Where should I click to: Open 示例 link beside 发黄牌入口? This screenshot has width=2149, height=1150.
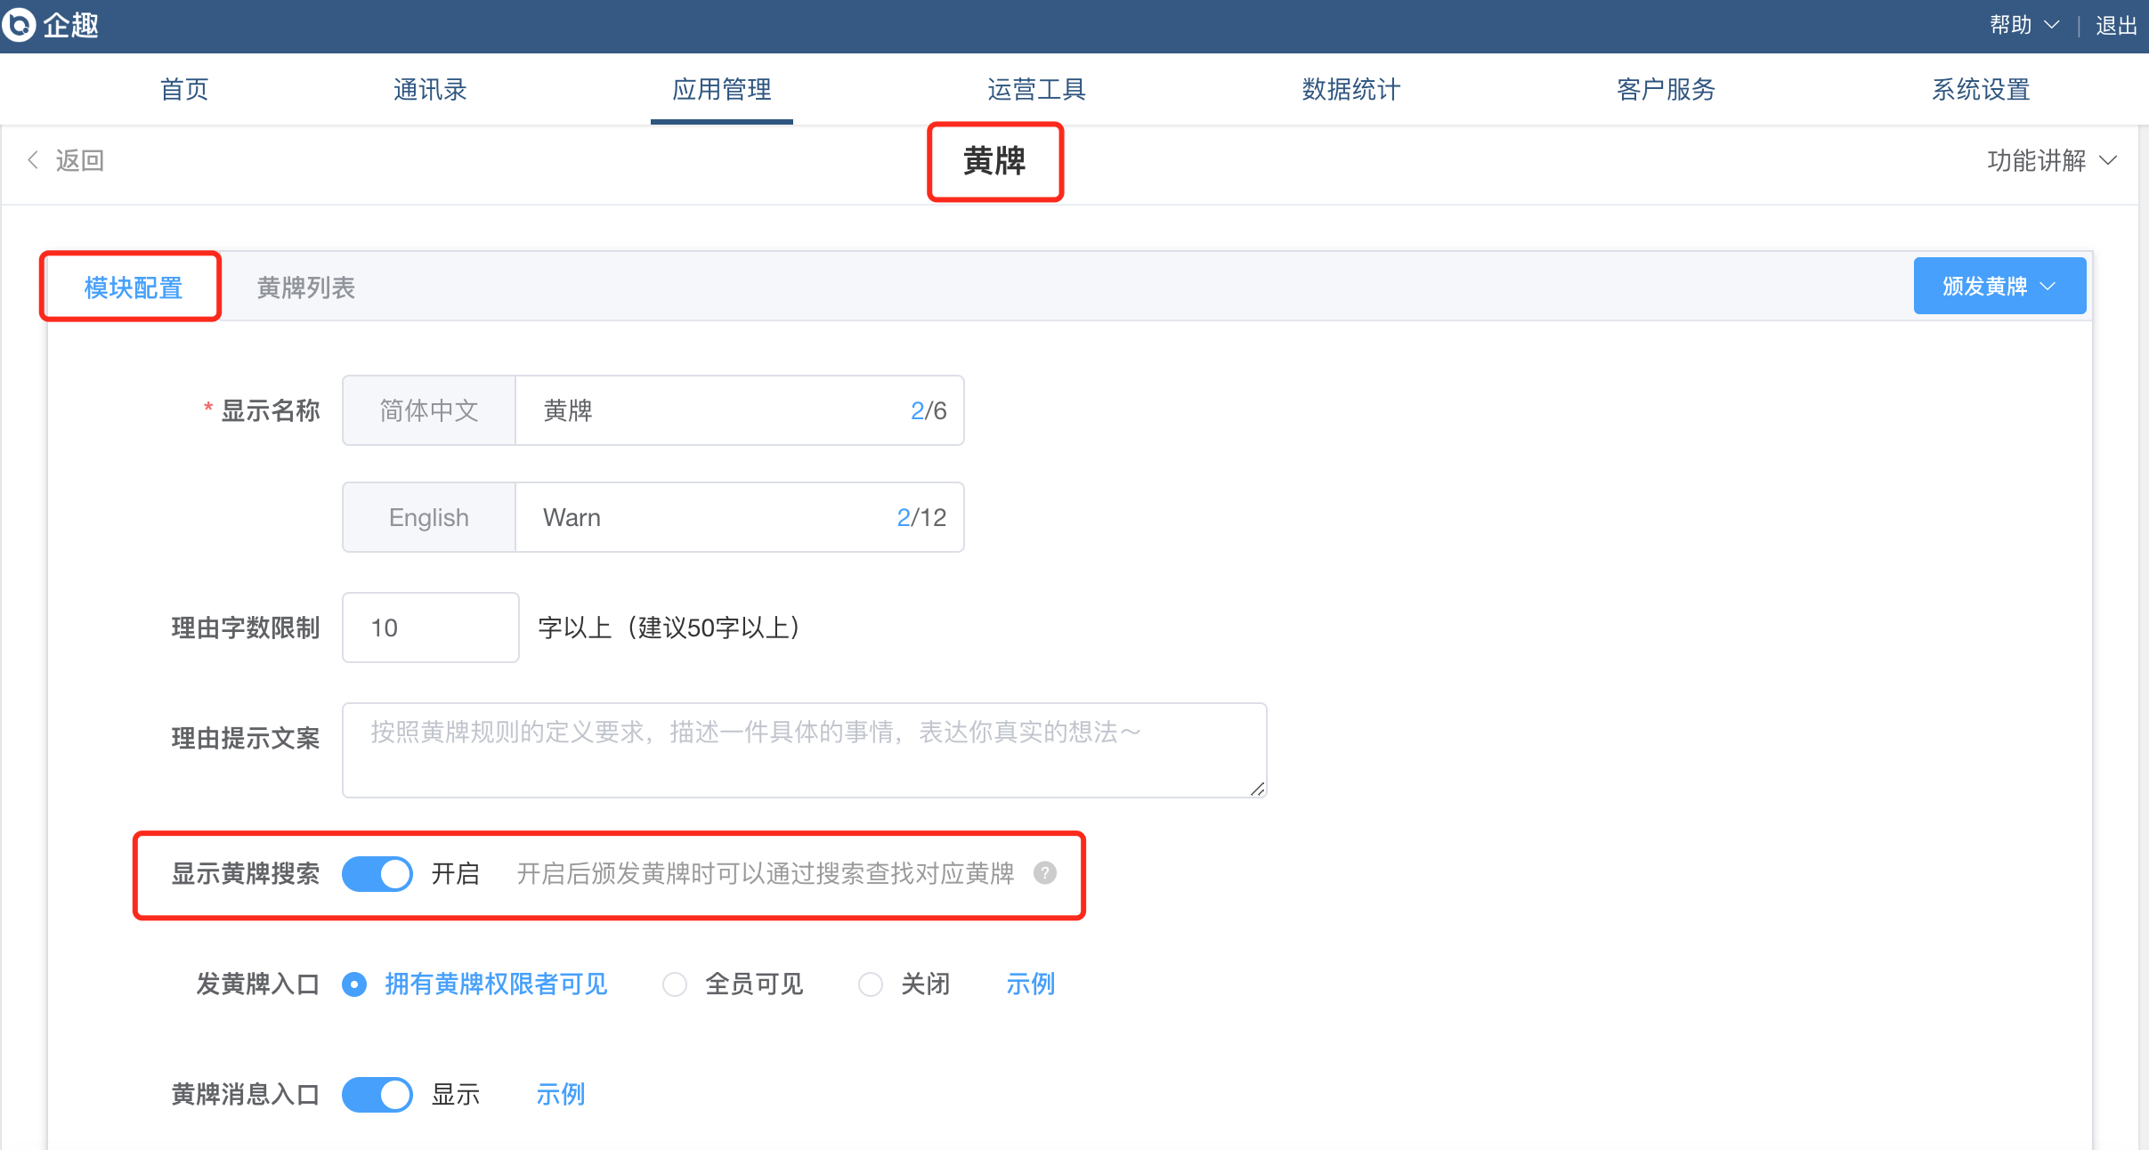point(1030,984)
